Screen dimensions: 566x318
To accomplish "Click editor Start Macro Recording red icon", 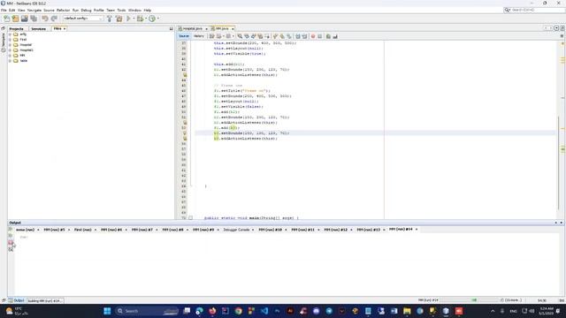I will pos(313,36).
